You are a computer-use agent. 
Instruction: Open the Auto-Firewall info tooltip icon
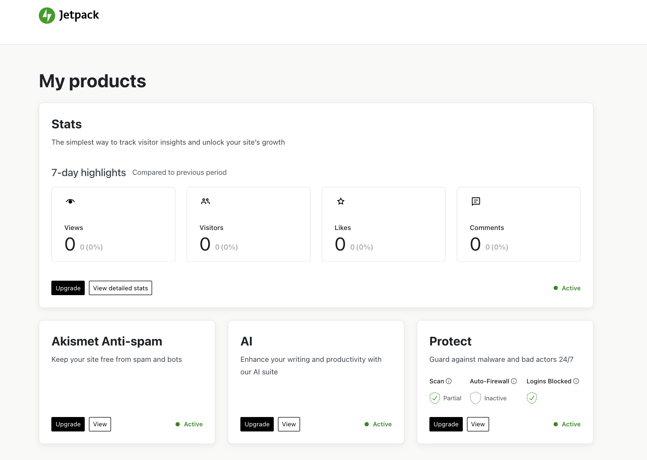click(x=514, y=381)
